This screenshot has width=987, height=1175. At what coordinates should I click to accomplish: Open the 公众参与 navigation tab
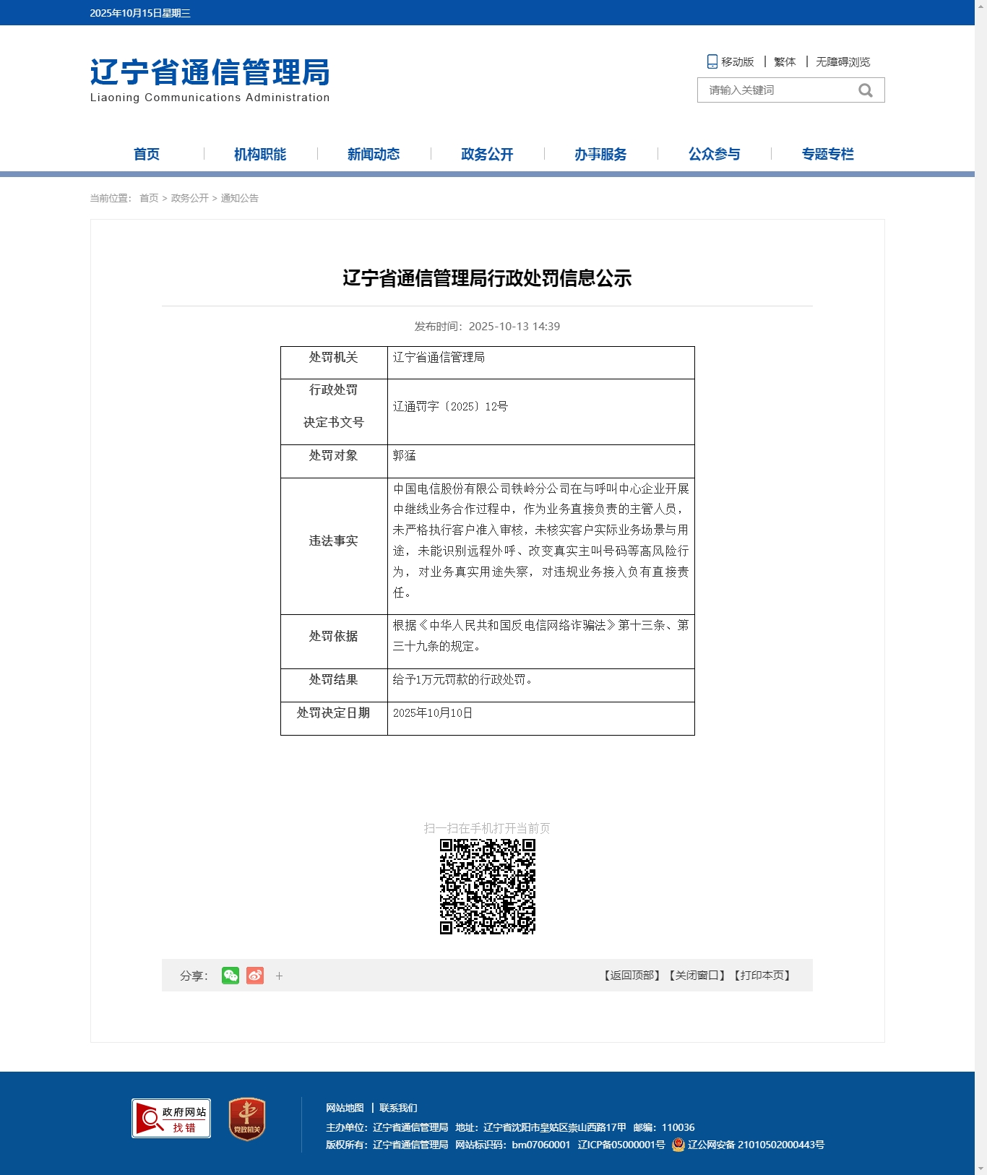[714, 154]
